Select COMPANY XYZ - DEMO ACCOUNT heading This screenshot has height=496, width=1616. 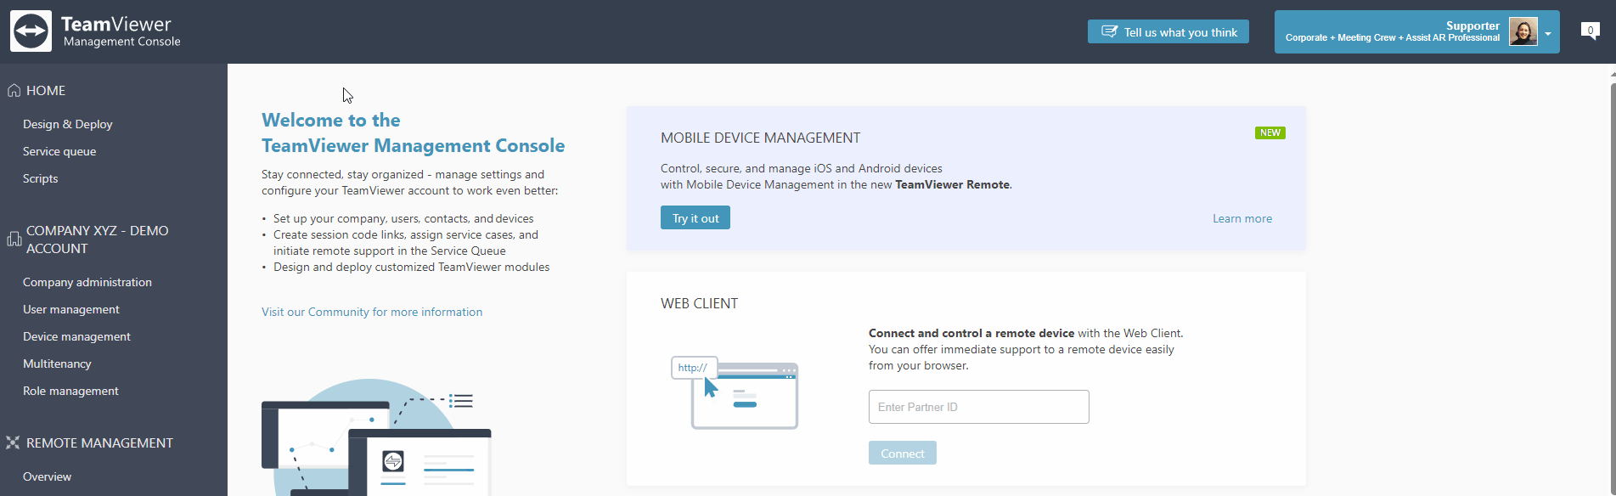click(98, 240)
